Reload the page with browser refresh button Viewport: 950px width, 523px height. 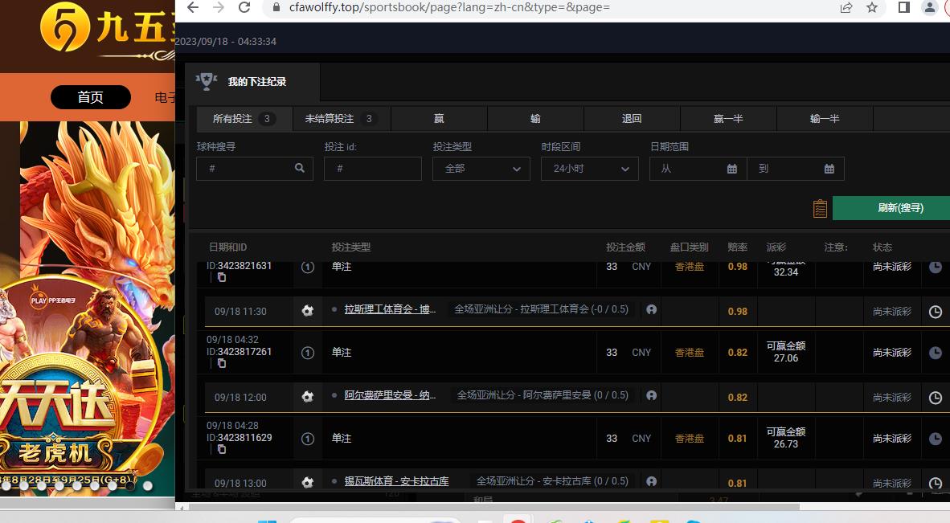click(244, 7)
